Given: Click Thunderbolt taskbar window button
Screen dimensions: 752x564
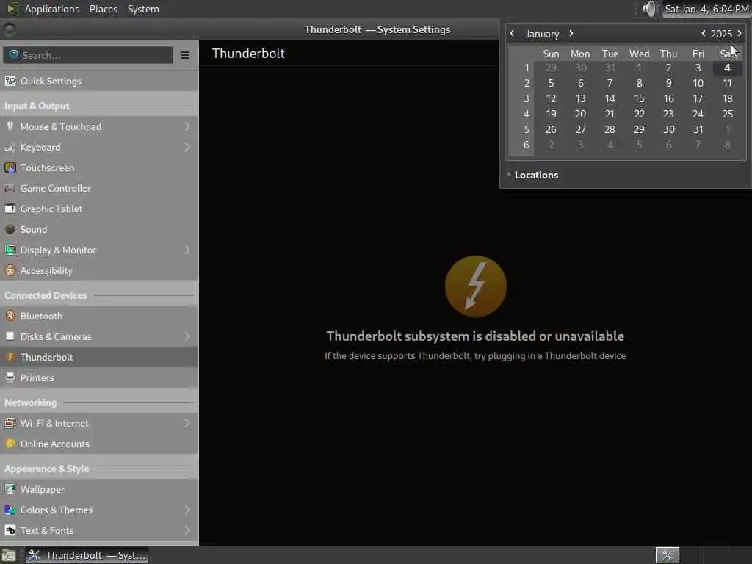Looking at the screenshot, I should tap(87, 555).
